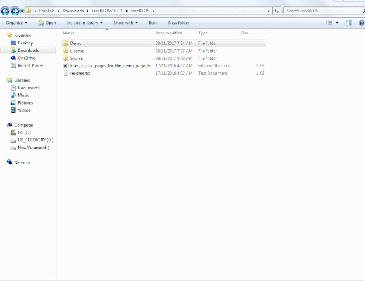This screenshot has width=365, height=281.
Task: Focus the Search FreeRTOS box
Action: point(323,11)
